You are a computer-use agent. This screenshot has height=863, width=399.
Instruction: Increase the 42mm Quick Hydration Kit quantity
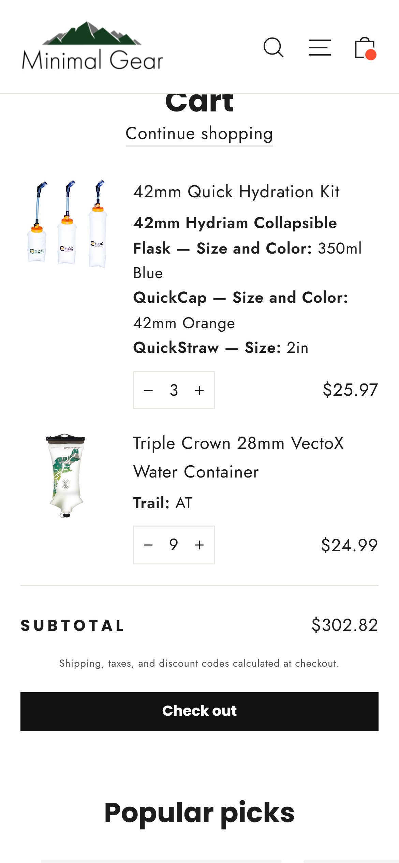pos(199,390)
